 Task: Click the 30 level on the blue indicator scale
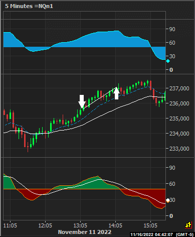172,56
